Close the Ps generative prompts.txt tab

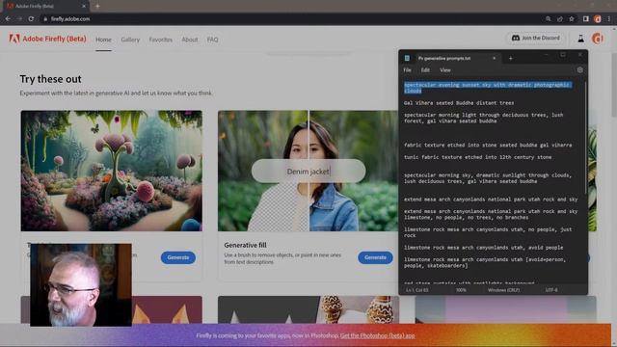pos(495,58)
